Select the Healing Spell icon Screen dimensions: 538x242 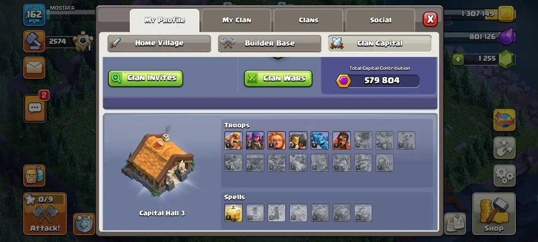233,213
